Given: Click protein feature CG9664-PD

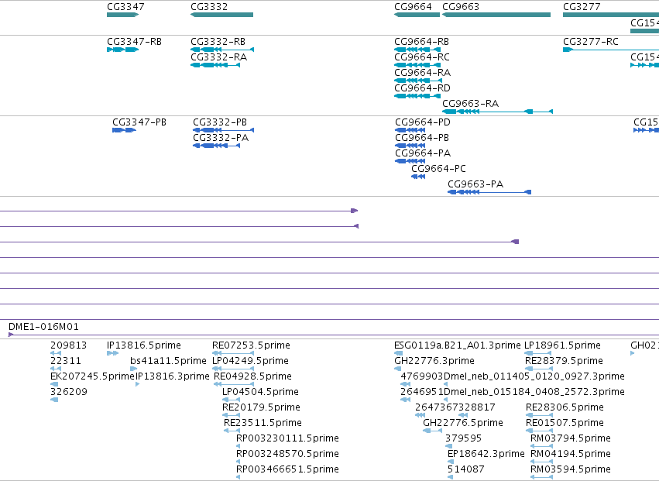Looking at the screenshot, I should pyautogui.click(x=410, y=130).
